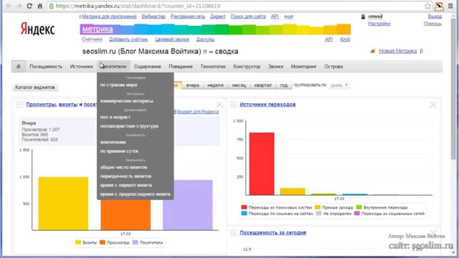The height and width of the screenshot is (258, 459).
Task: Go to browser home page icon
Action: 40,6
